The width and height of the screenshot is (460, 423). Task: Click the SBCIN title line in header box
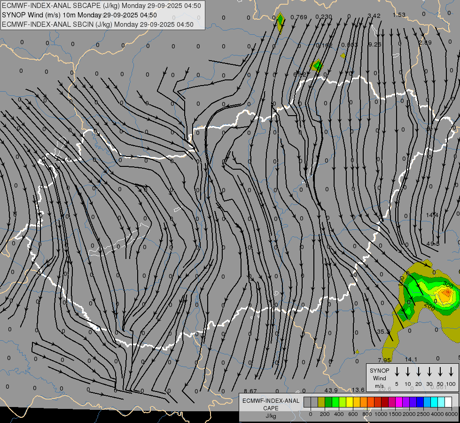(98, 24)
